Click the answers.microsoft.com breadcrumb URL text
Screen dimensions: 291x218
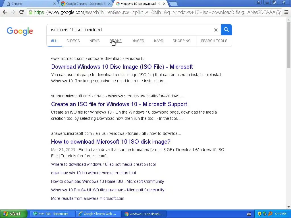tap(116, 133)
